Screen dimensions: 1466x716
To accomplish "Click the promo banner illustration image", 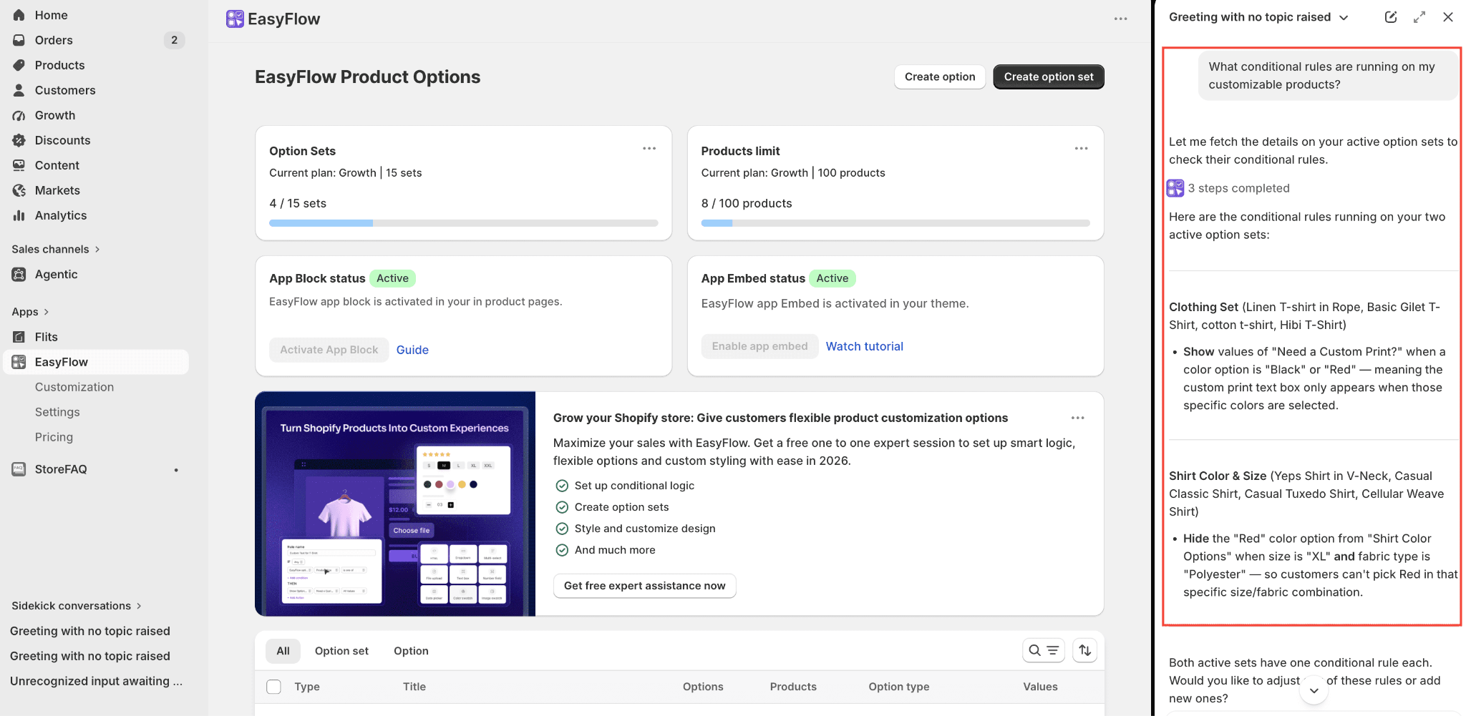I will (x=395, y=504).
